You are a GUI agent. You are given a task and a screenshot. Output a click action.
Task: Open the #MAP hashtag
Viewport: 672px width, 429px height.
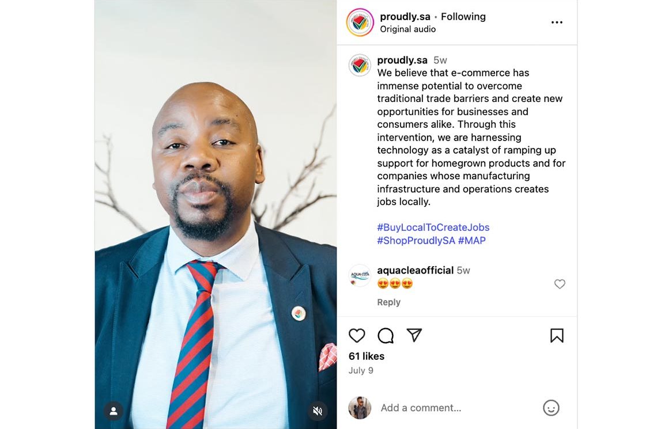[472, 241]
